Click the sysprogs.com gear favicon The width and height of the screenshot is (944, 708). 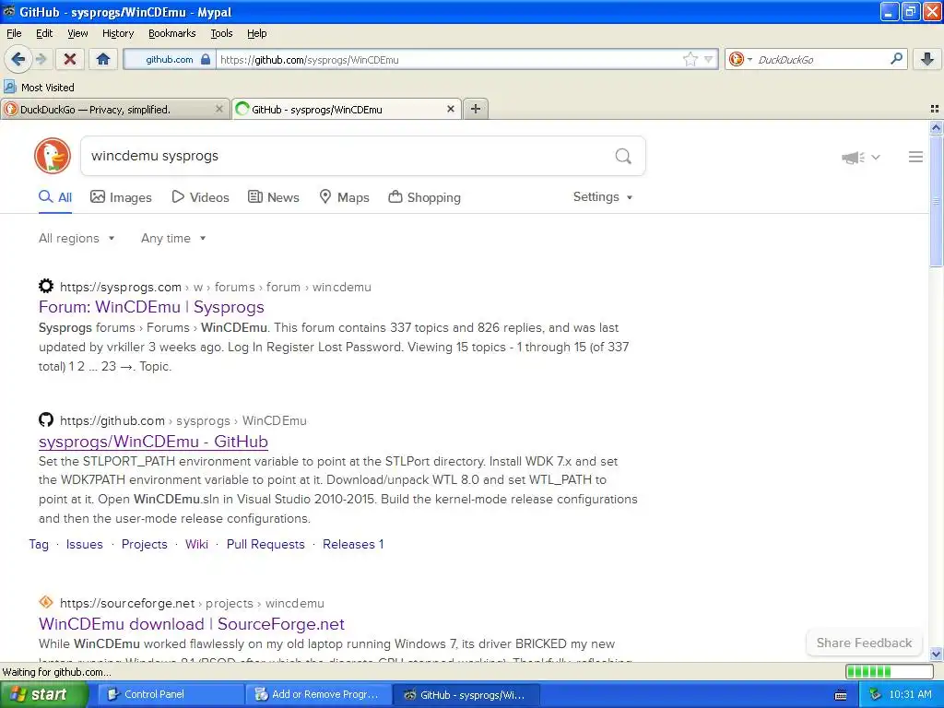point(46,286)
